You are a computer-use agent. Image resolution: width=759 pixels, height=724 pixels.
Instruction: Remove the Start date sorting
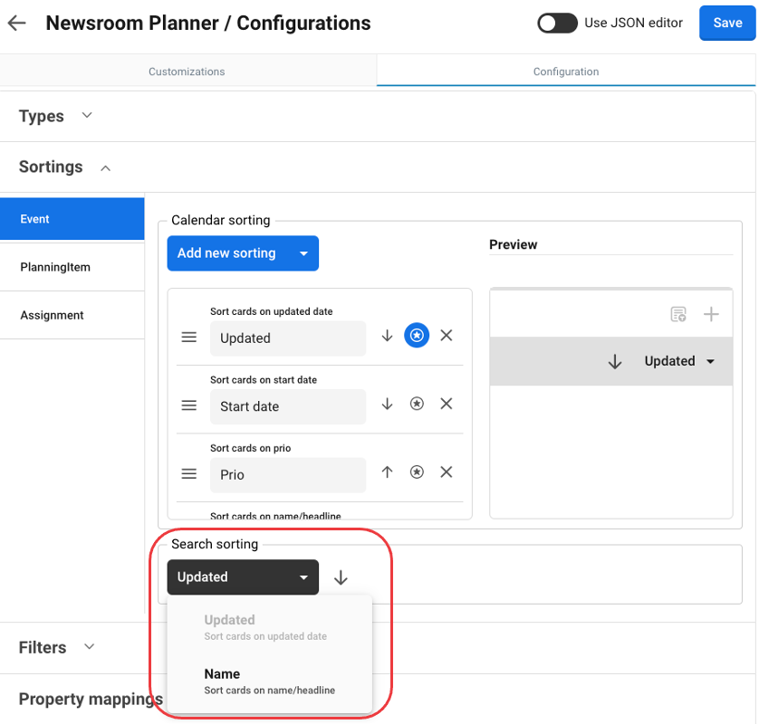click(x=446, y=405)
